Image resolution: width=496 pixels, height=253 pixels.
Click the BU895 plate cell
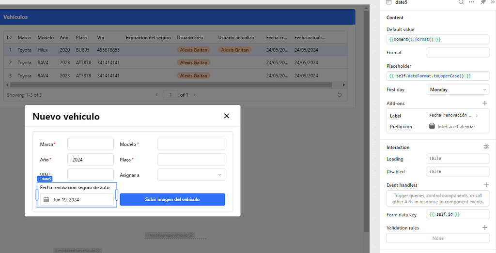[82, 50]
